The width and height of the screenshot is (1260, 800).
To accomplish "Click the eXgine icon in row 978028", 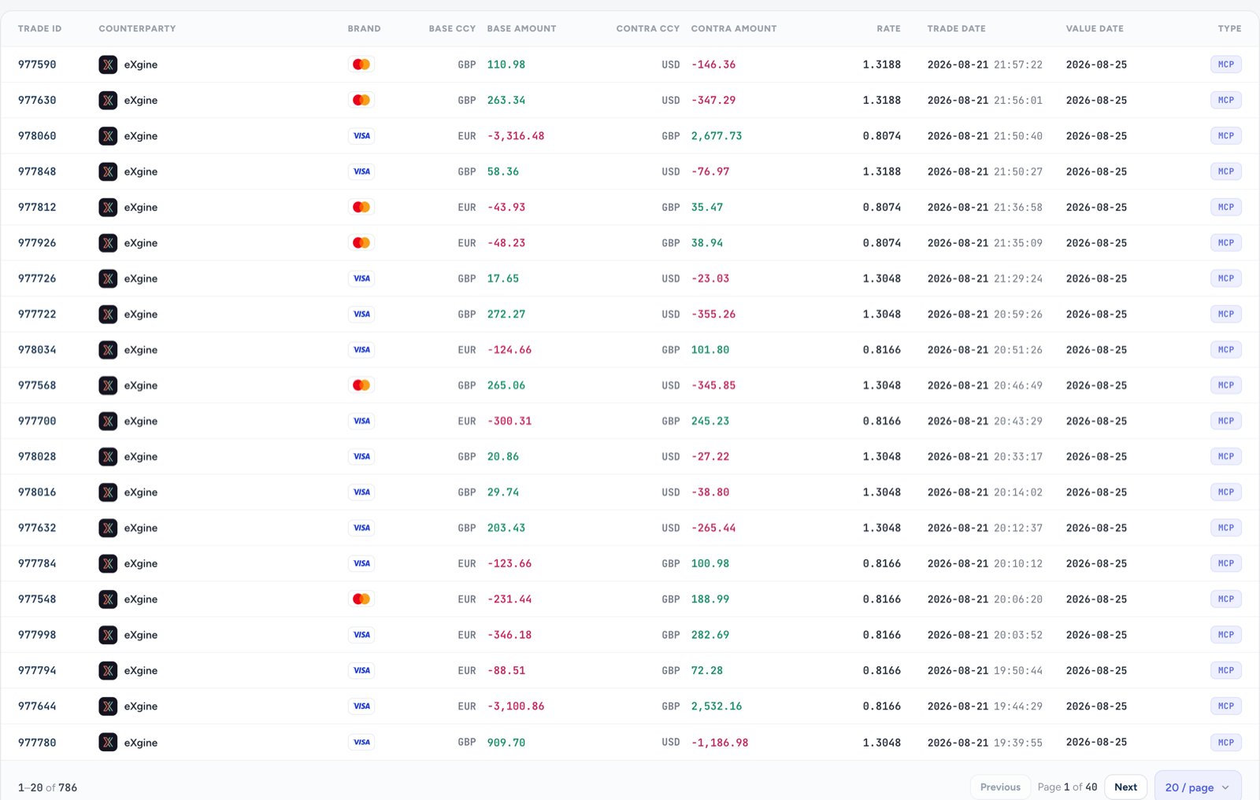I will pyautogui.click(x=108, y=456).
